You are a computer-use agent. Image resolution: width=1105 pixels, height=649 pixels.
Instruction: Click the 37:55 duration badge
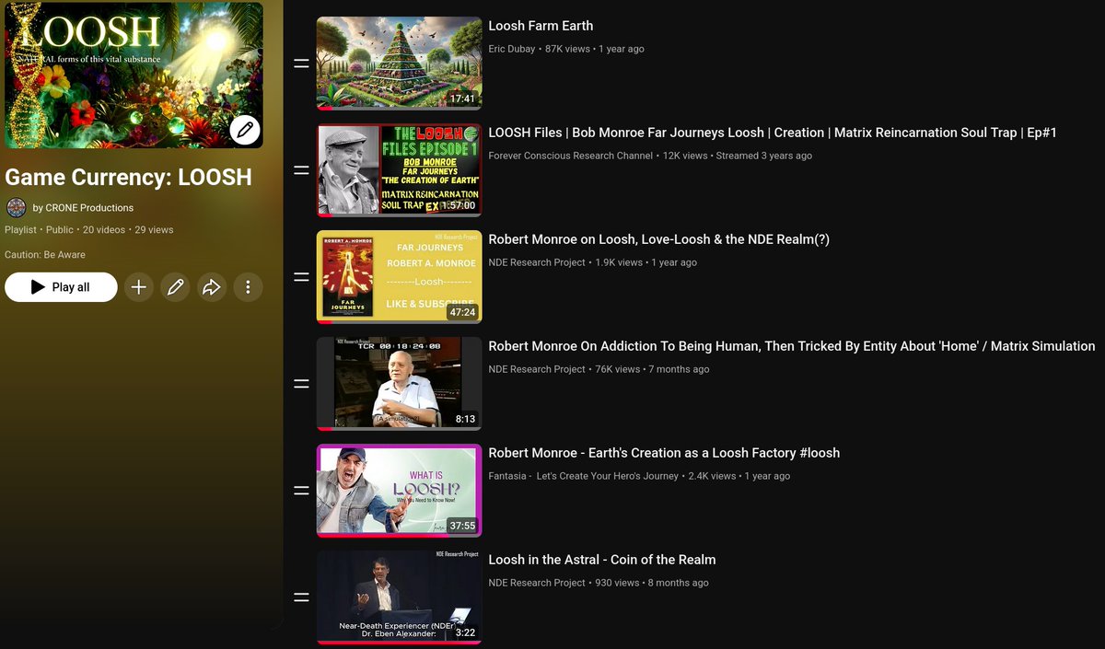(x=463, y=526)
